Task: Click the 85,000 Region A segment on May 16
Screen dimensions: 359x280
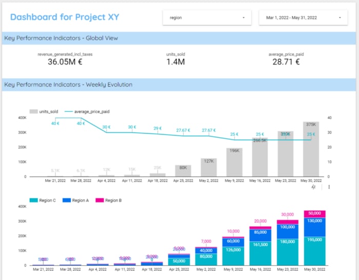Action: [x=261, y=235]
